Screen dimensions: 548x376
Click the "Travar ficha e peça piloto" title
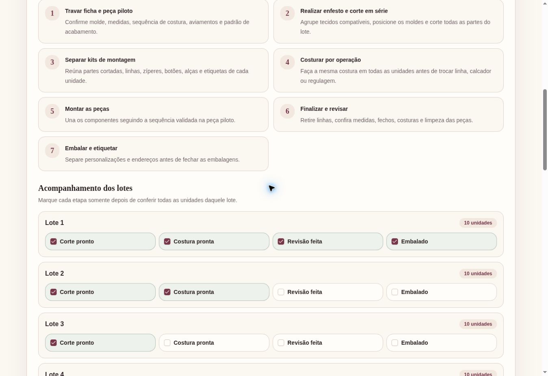click(99, 11)
